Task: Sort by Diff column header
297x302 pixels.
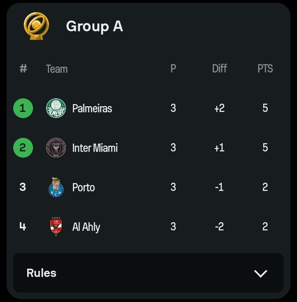Action: click(x=219, y=68)
